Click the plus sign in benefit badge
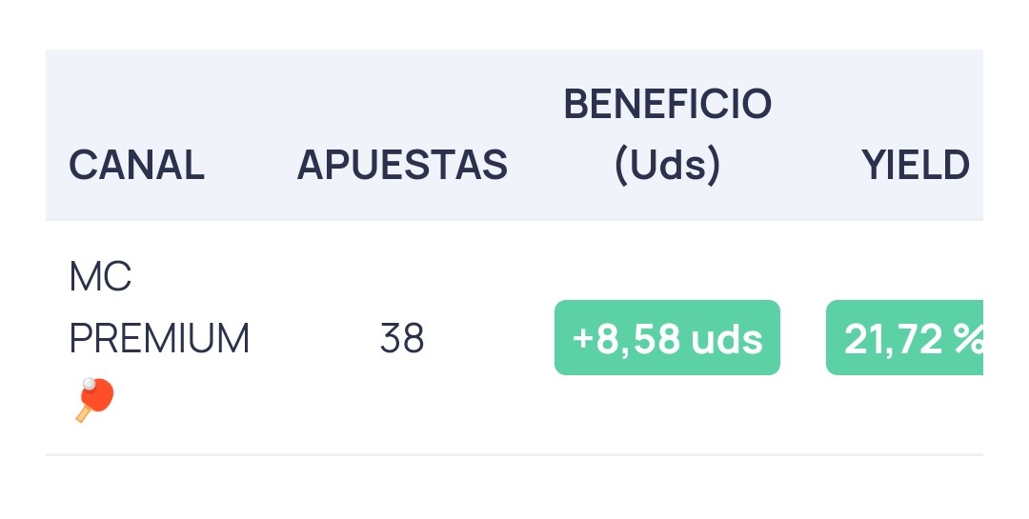This screenshot has width=1029, height=519. point(582,339)
